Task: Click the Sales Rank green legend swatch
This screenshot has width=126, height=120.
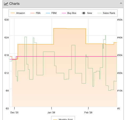Action: click(x=99, y=13)
